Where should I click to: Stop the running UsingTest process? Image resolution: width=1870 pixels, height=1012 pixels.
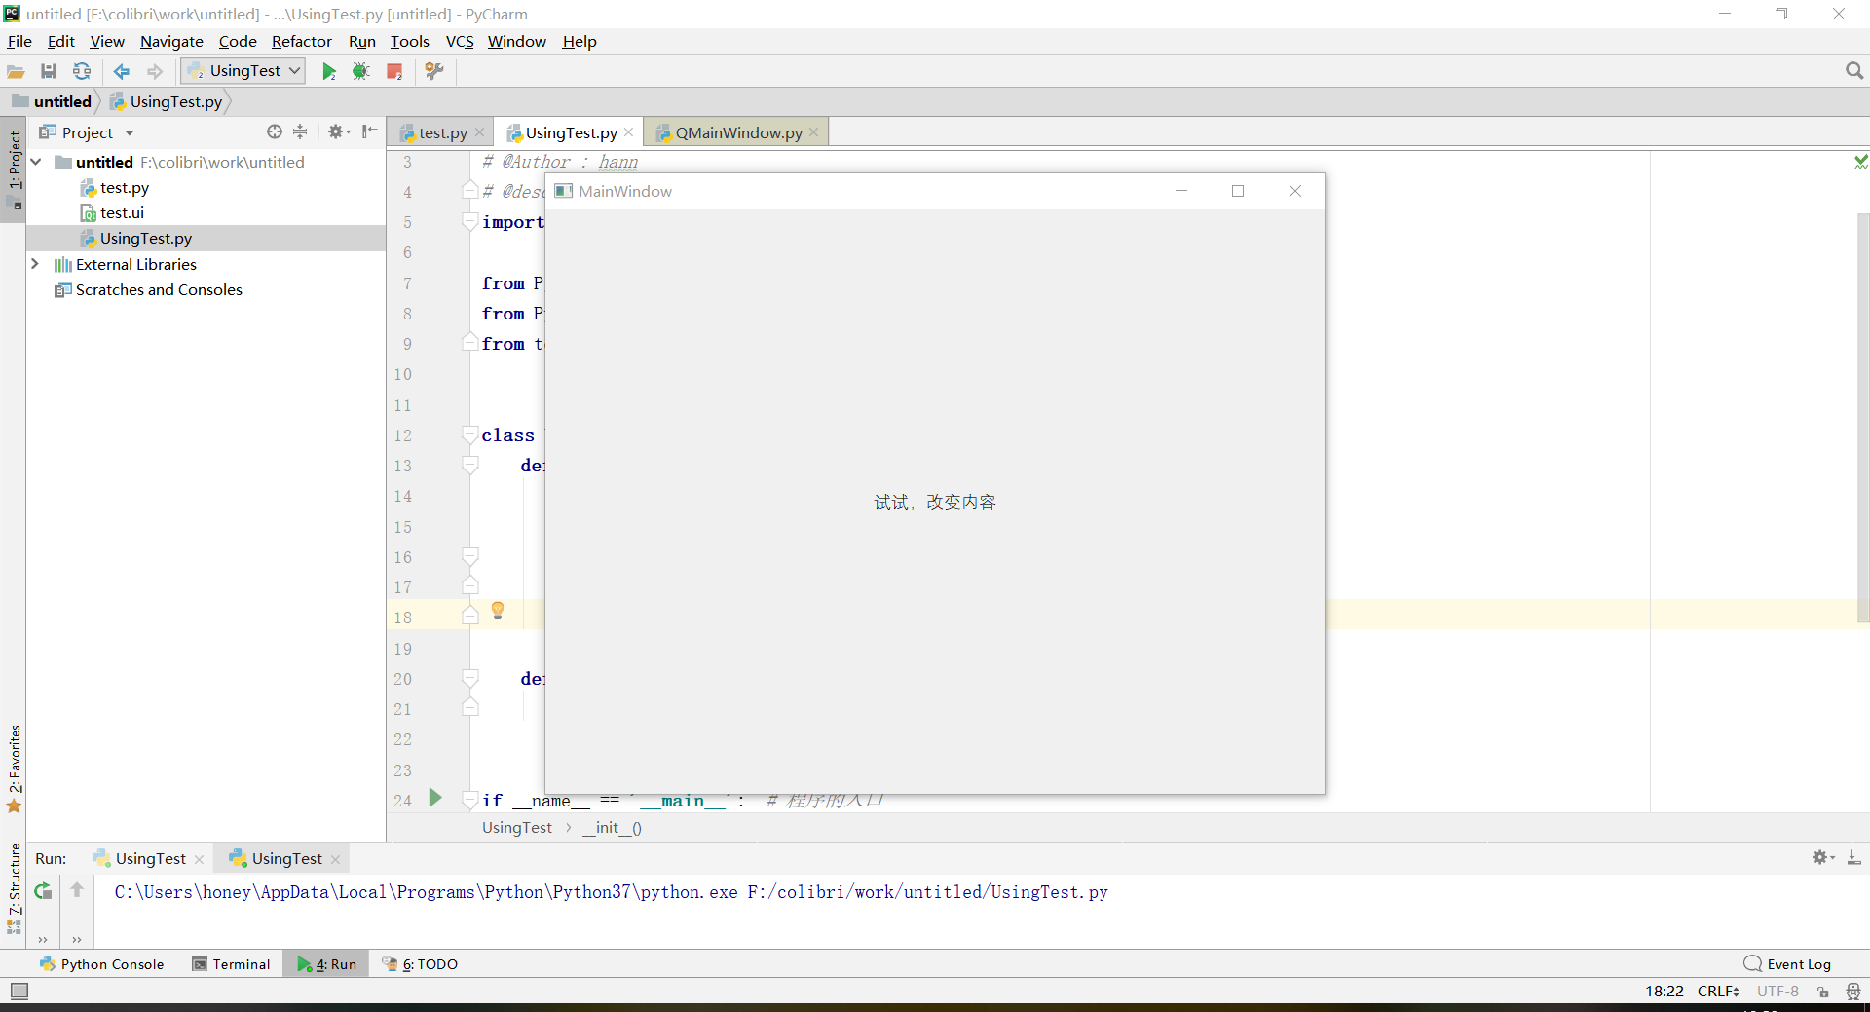pyautogui.click(x=393, y=70)
